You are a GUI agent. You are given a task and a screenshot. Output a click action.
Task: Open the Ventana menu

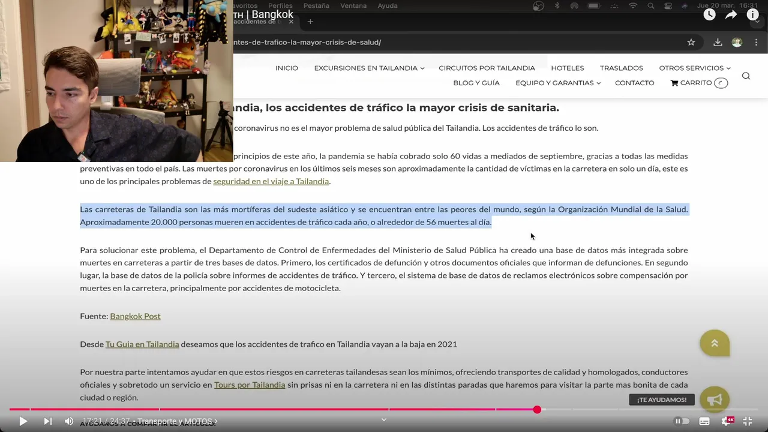353,5
